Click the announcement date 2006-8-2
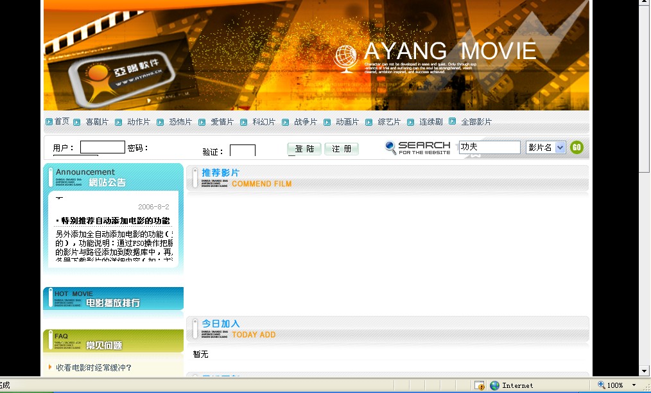Image resolution: width=651 pixels, height=393 pixels. (153, 207)
